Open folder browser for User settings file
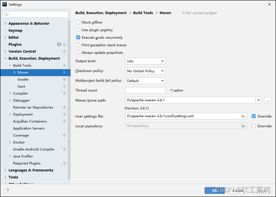Image resolution: width=276 pixels, height=197 pixels. pyautogui.click(x=243, y=116)
